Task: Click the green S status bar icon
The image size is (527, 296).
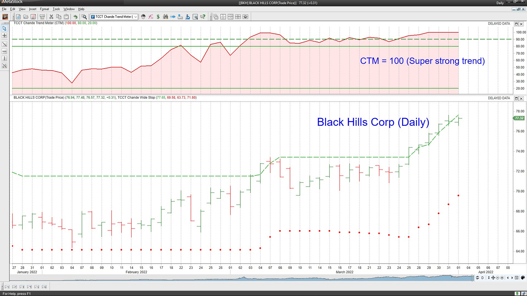Action: point(517,293)
